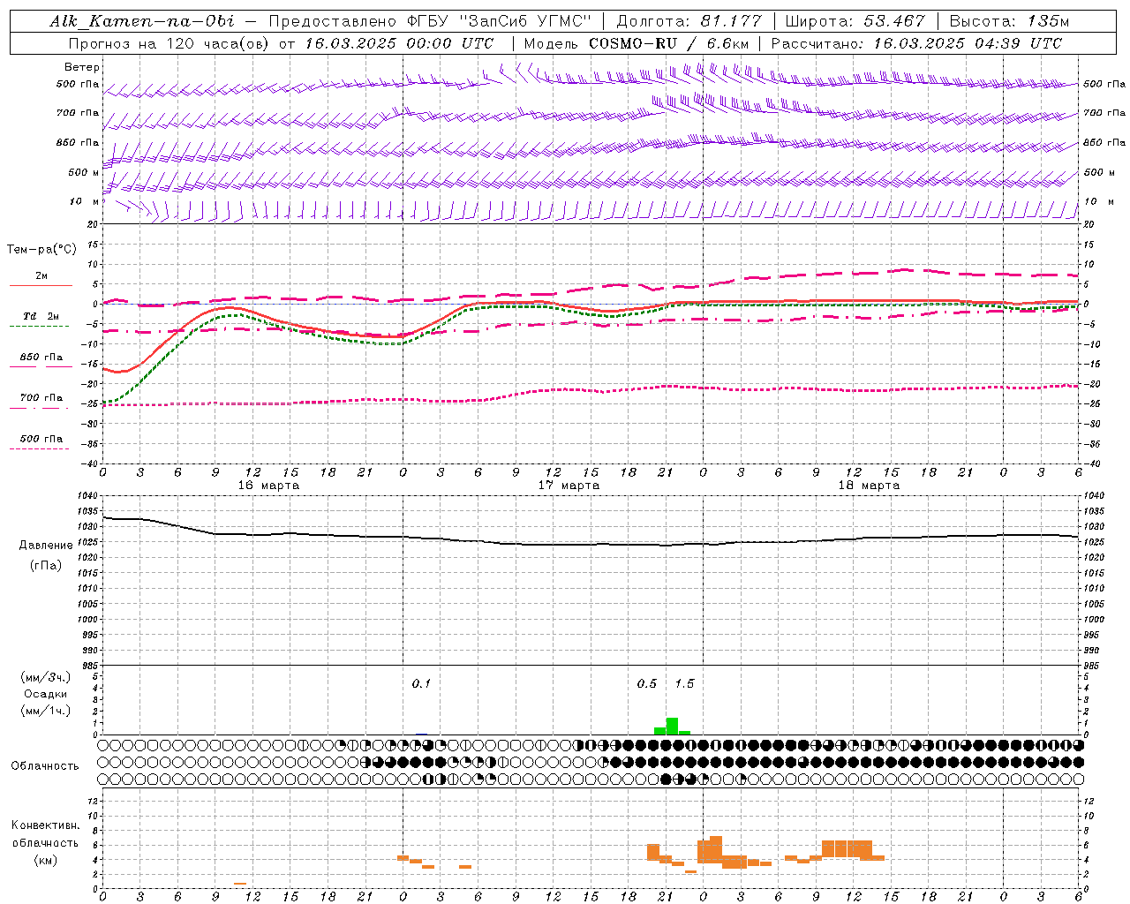The image size is (1130, 904).
Task: Select the 10 м wind level label on left
Action: pyautogui.click(x=84, y=201)
